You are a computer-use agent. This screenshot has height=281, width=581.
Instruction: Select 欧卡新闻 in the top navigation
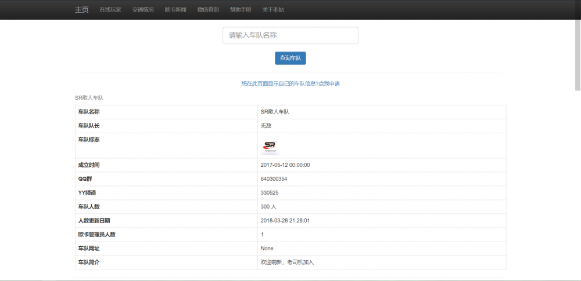click(x=175, y=10)
